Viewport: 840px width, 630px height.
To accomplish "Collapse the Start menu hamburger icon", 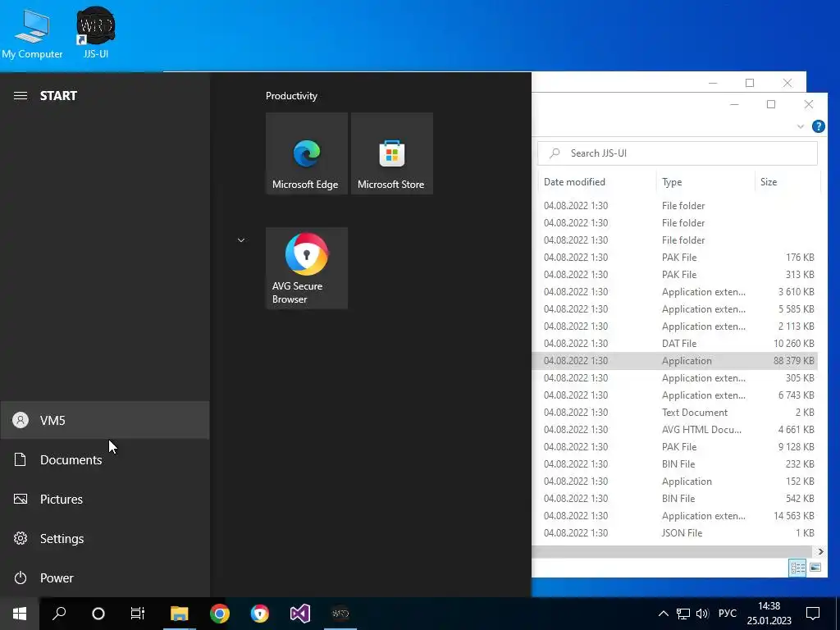I will coord(21,96).
